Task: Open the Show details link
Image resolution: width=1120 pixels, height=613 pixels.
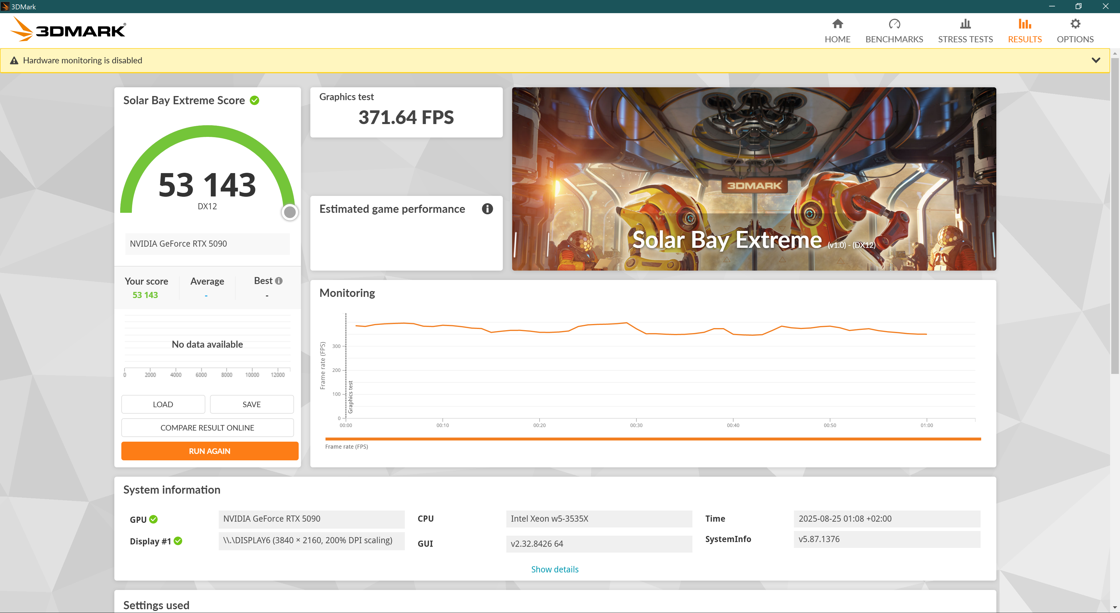Action: [x=555, y=569]
